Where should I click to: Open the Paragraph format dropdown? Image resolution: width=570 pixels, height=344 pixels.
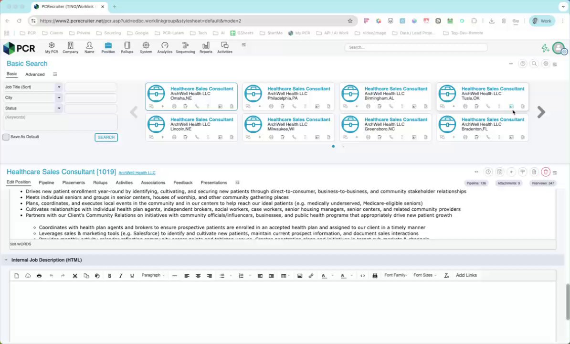pos(153,276)
